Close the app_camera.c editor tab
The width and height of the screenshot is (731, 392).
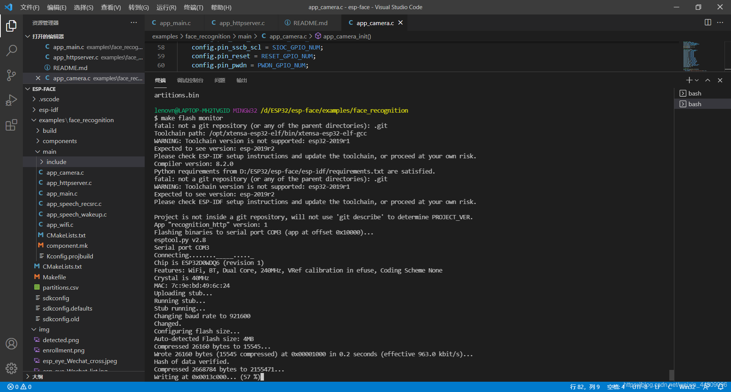point(401,23)
